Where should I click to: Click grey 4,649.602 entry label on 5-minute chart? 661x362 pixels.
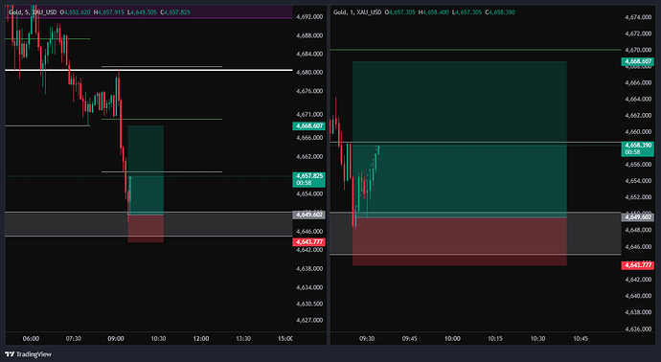click(x=309, y=215)
